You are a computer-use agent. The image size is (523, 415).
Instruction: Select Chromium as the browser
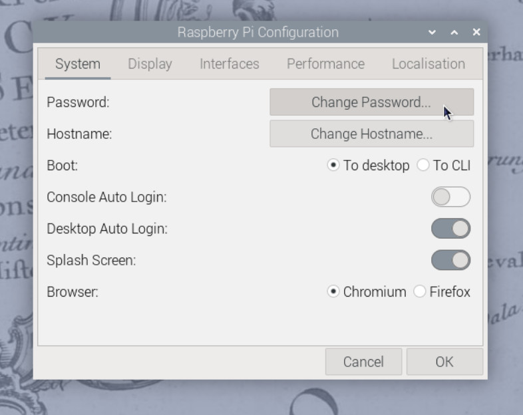coord(333,292)
